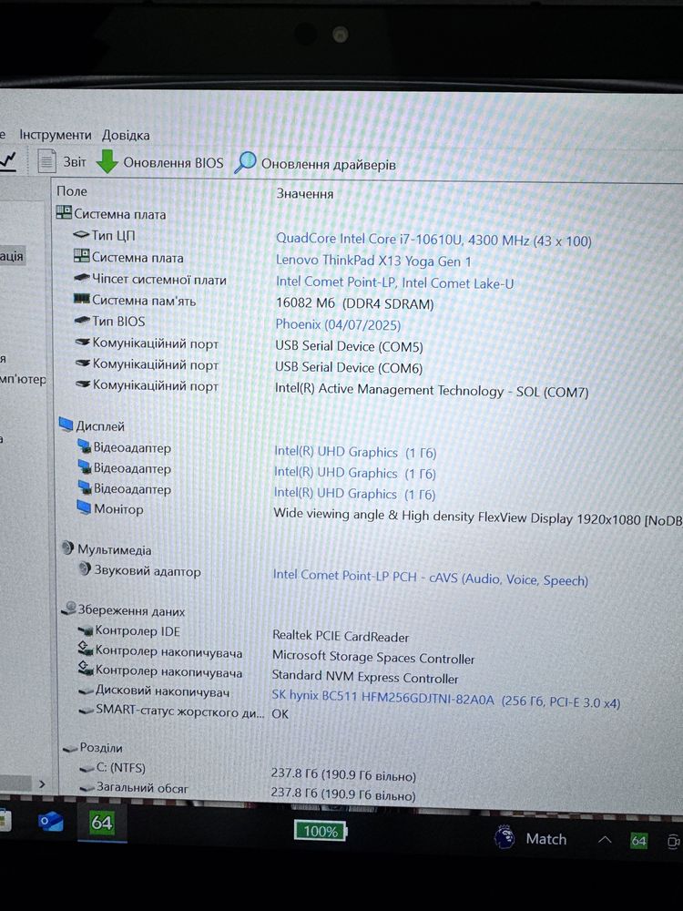
Task: Open the Phoenix (04/07/2025) BIOS link
Action: [338, 324]
